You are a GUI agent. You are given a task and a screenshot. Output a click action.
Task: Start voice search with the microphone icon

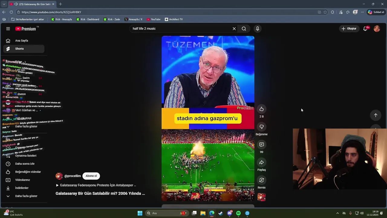click(x=257, y=29)
